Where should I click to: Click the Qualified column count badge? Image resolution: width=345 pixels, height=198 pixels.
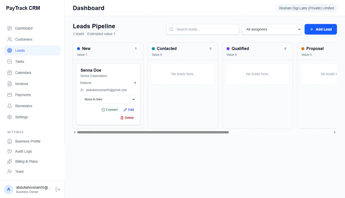[x=285, y=49]
